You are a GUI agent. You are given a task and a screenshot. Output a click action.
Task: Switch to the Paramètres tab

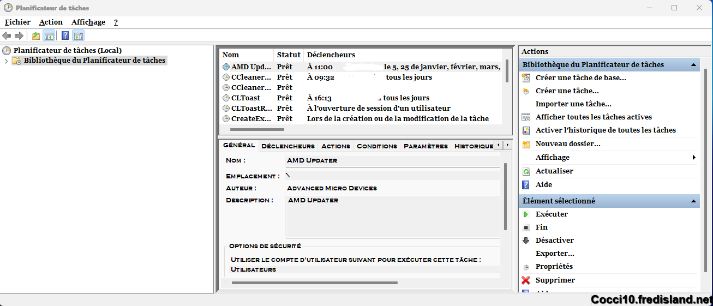pyautogui.click(x=426, y=146)
